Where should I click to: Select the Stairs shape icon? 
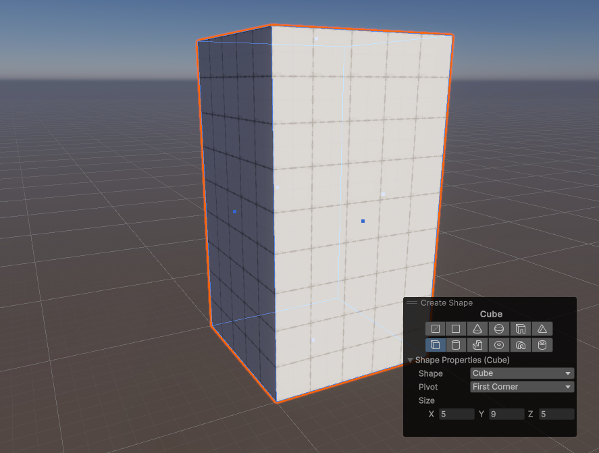pos(477,345)
